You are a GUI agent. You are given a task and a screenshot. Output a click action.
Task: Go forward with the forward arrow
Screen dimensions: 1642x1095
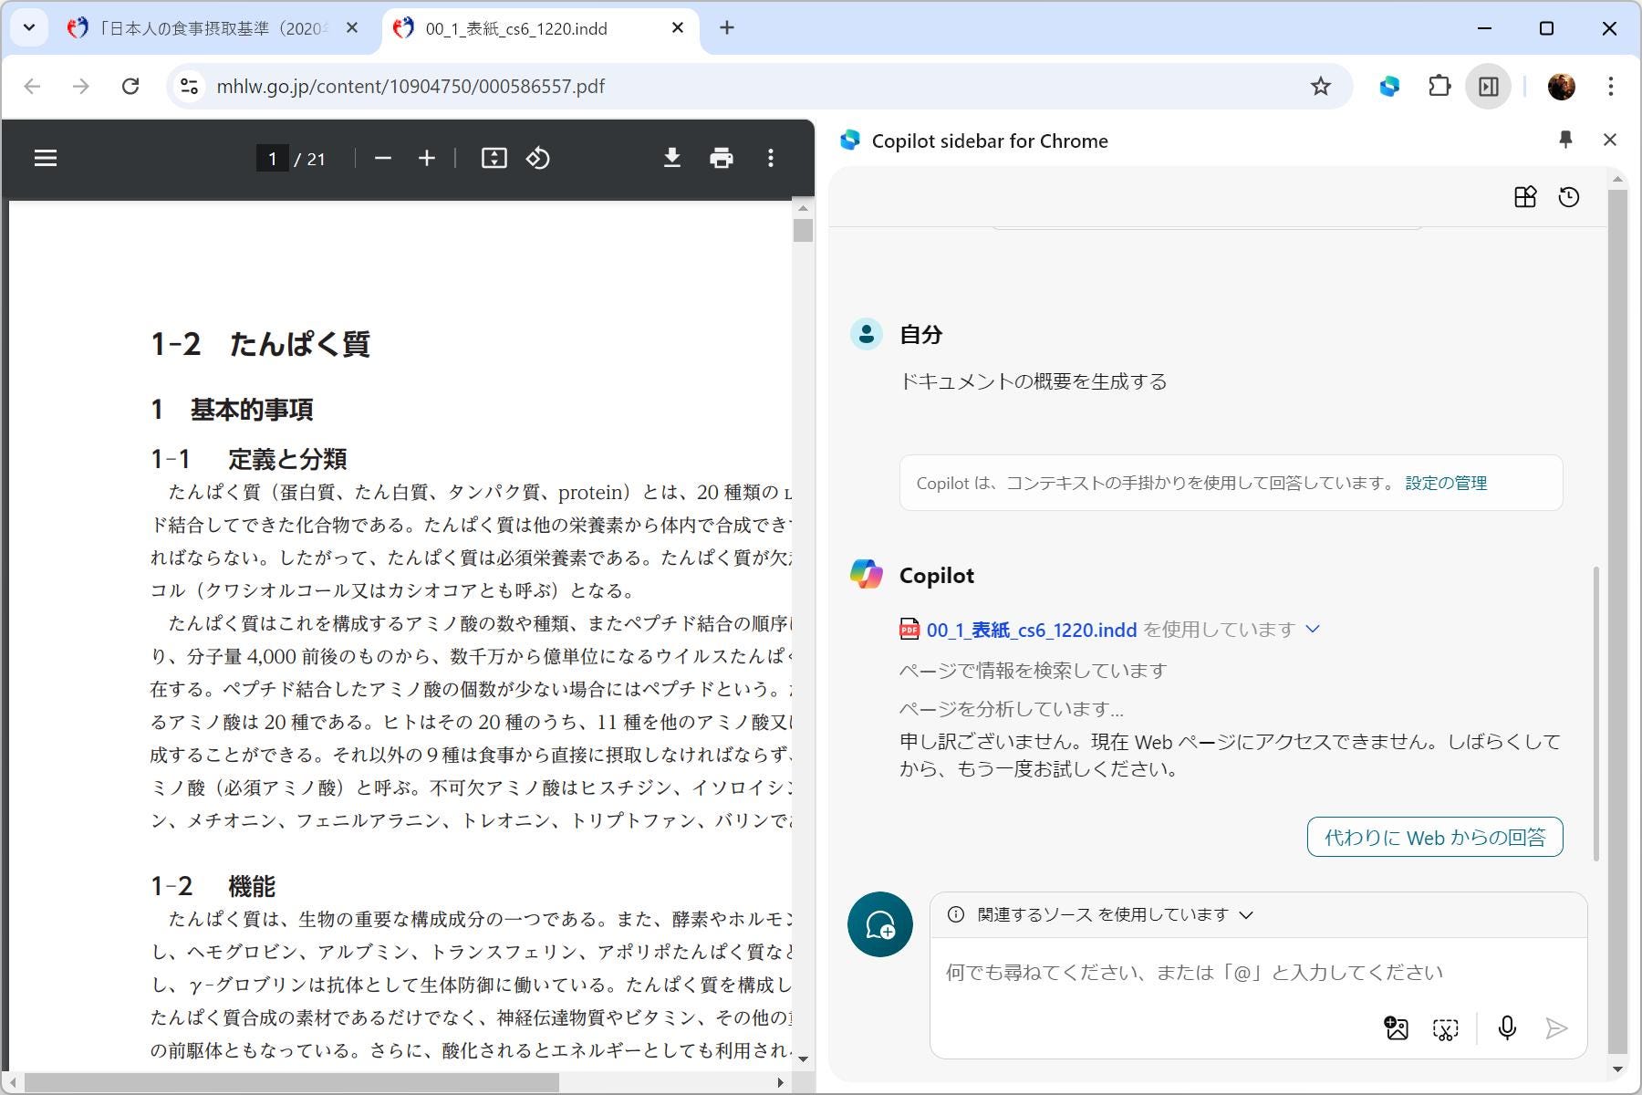pos(81,87)
